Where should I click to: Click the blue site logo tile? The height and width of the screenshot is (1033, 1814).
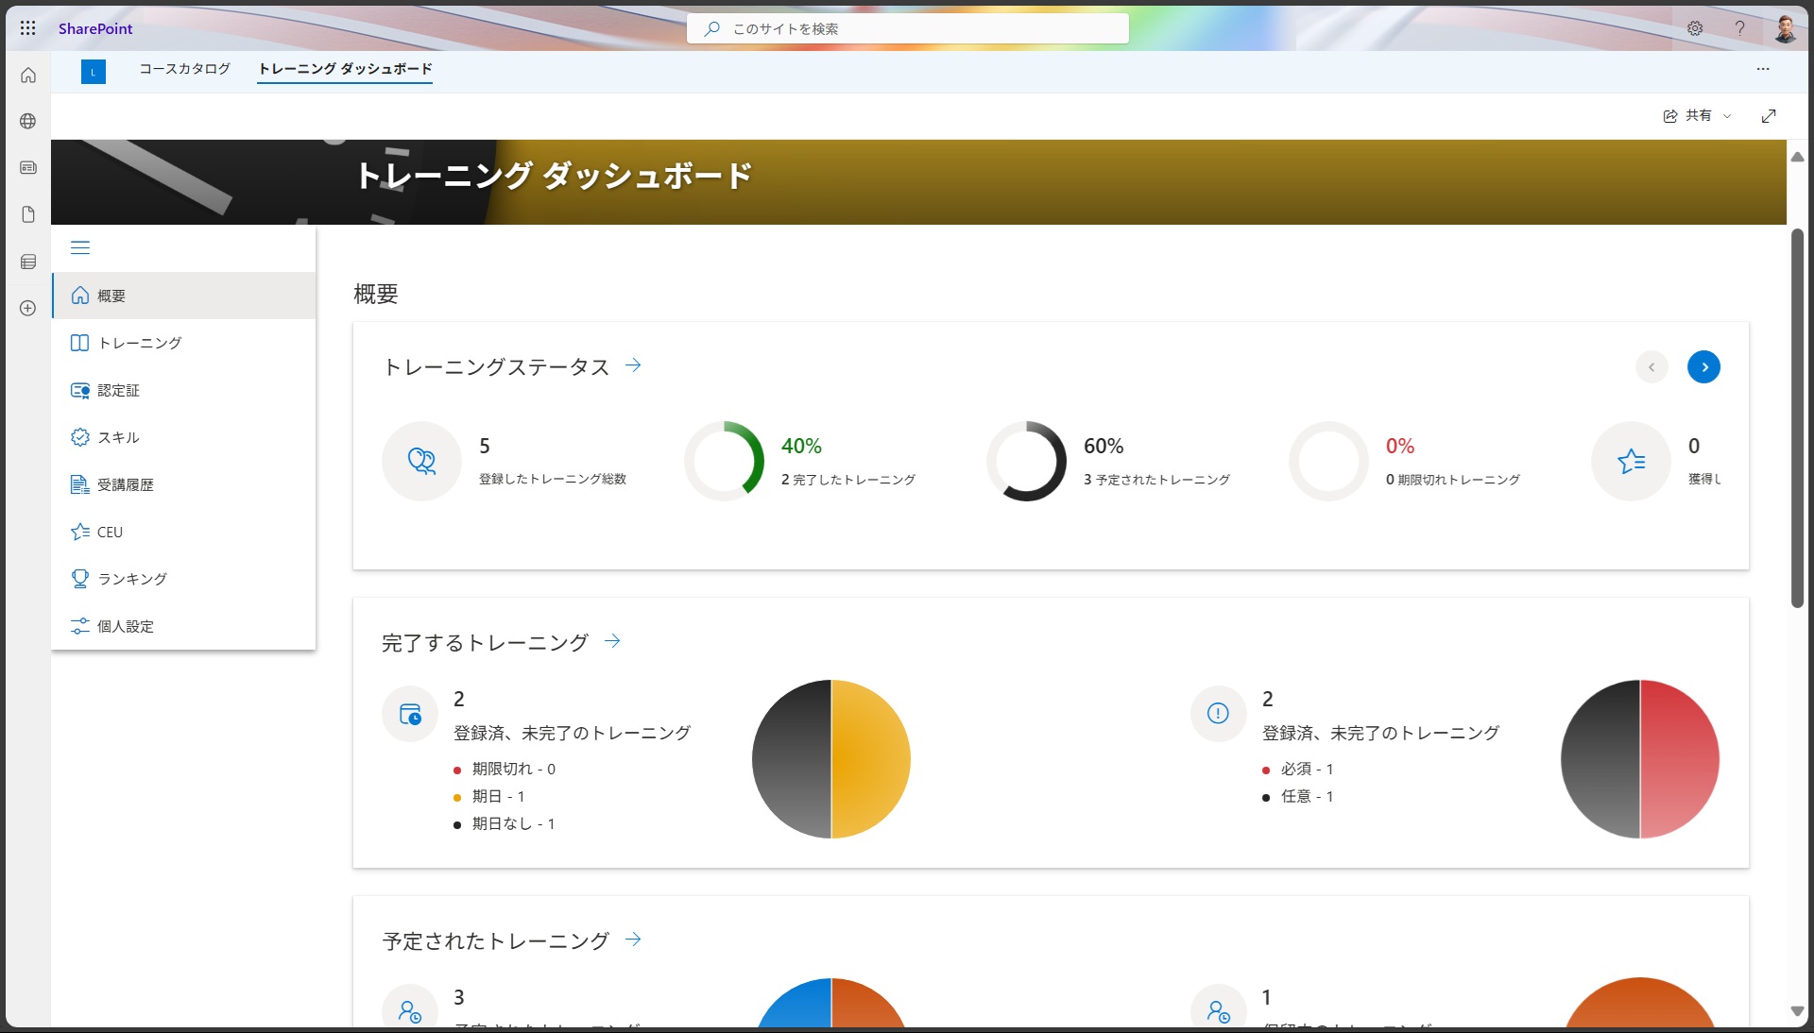94,72
